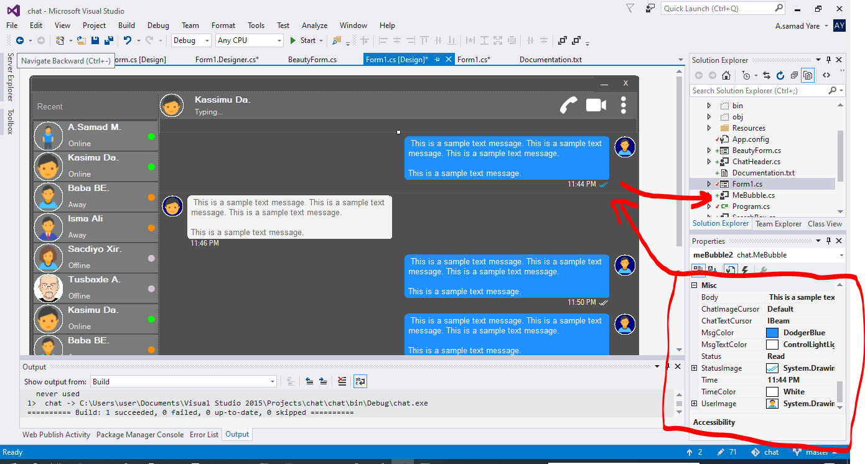Click the DodgerBlue MsgColor swatch
This screenshot has height=464, width=865.
[x=772, y=333]
